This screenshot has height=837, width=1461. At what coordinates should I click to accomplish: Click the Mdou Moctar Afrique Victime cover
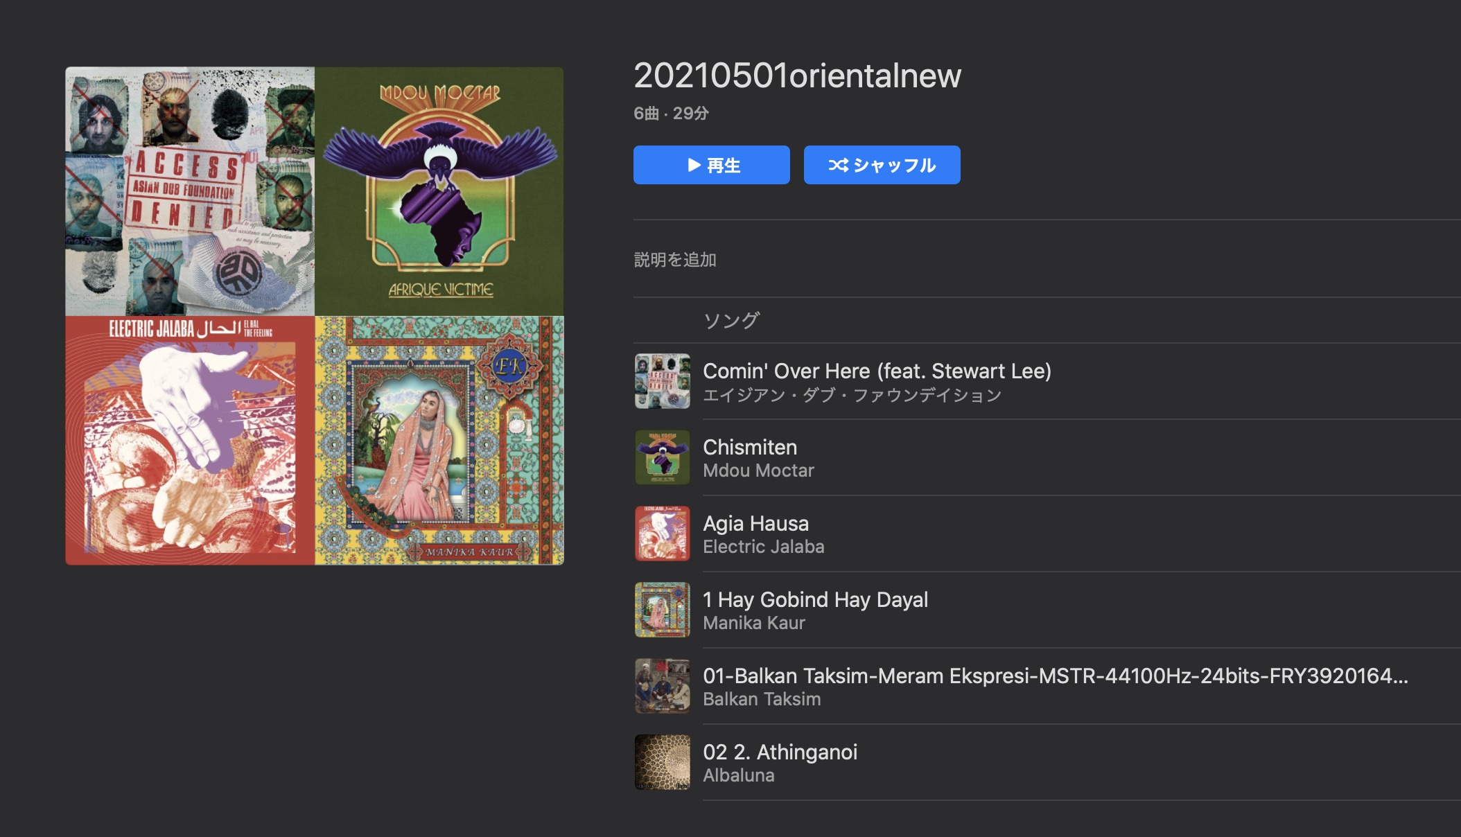click(439, 191)
